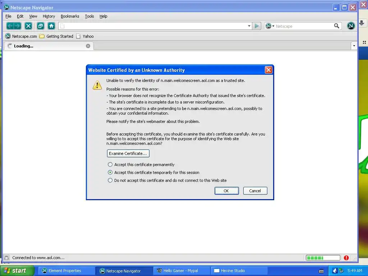Image resolution: width=368 pixels, height=276 pixels.
Task: Stop loading with the X toolbar icon
Action: (28, 26)
